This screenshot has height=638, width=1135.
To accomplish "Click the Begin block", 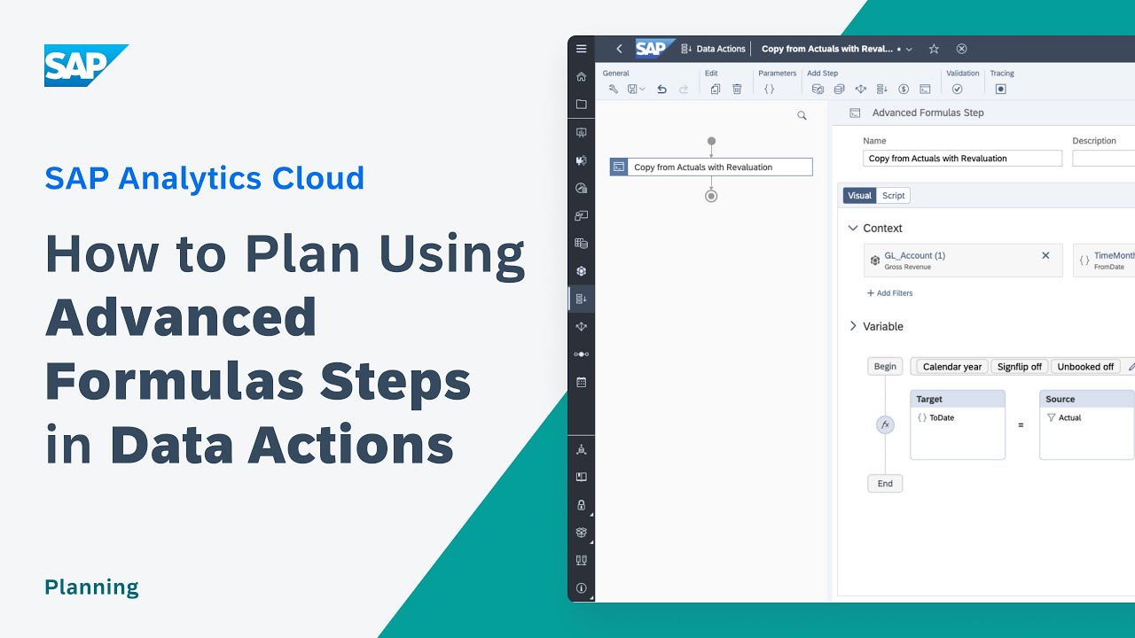I will click(885, 366).
